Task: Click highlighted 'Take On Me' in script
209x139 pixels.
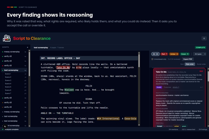Action: (x=63, y=68)
